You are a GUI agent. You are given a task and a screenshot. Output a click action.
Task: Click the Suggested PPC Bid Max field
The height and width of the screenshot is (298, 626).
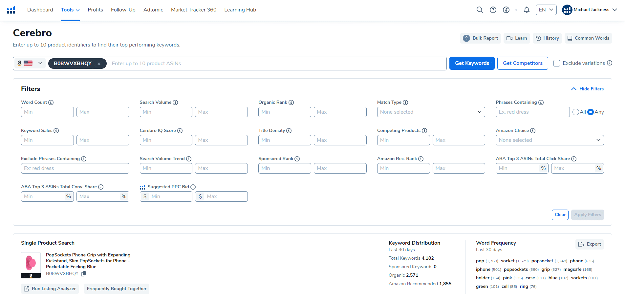pos(221,196)
